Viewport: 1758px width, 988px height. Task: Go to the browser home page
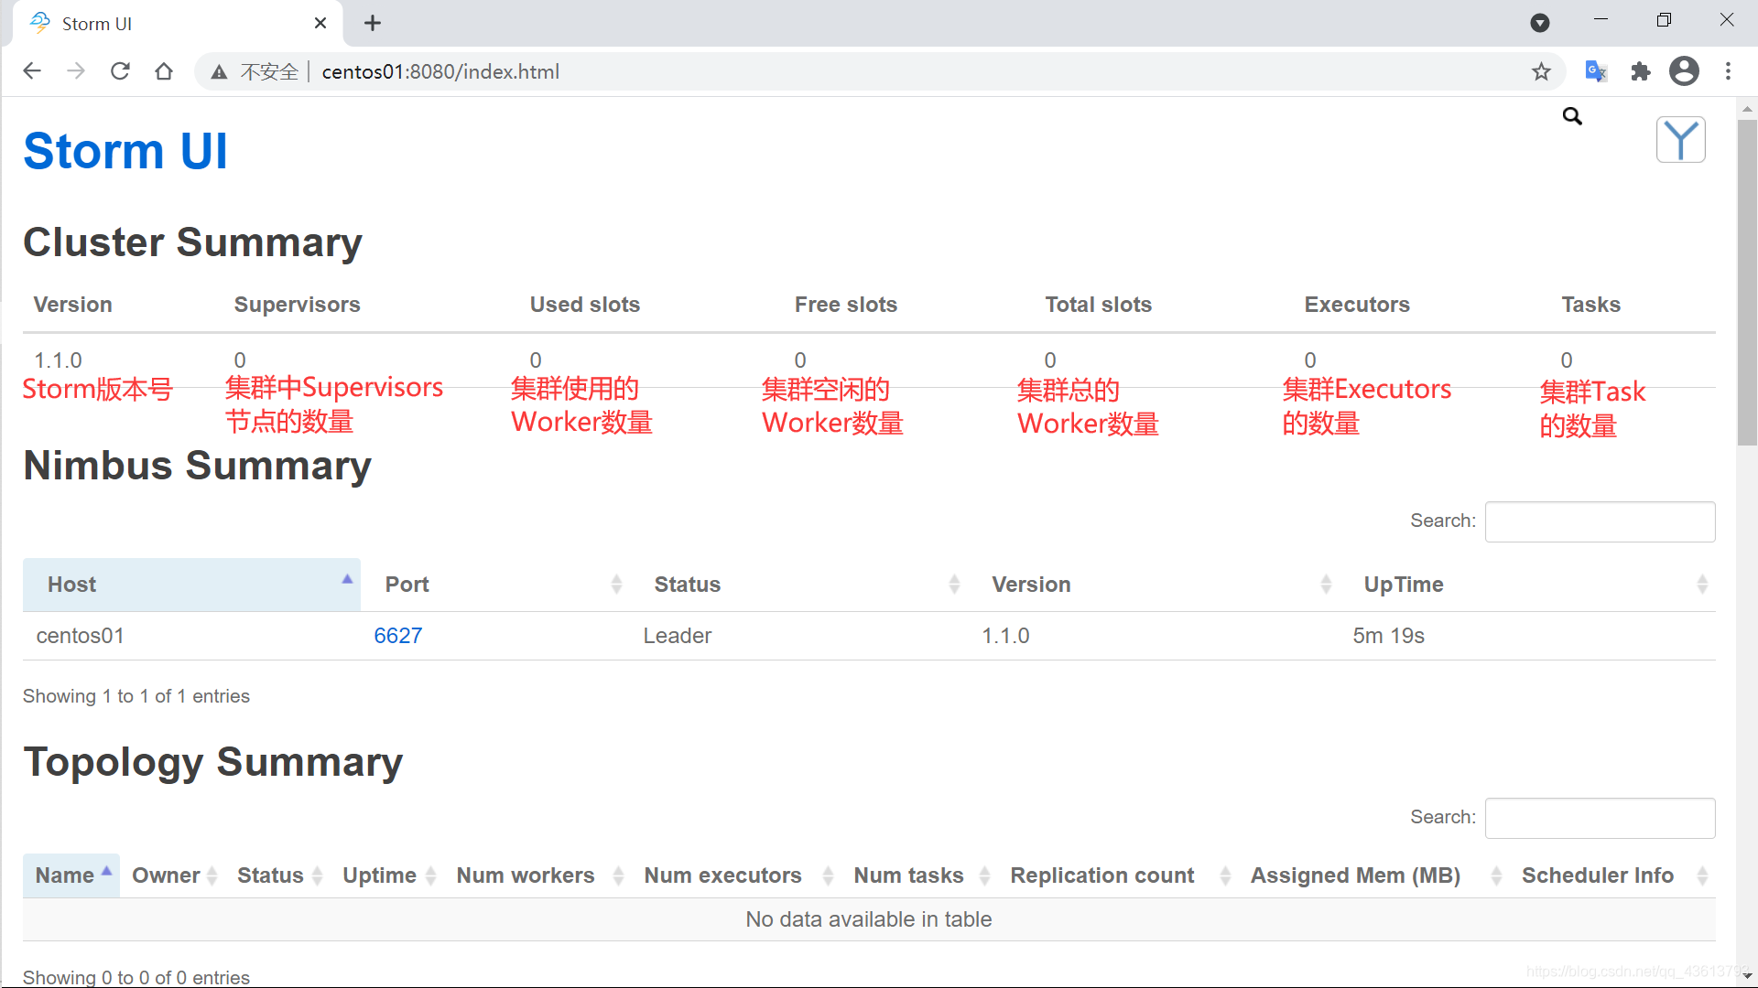tap(164, 71)
